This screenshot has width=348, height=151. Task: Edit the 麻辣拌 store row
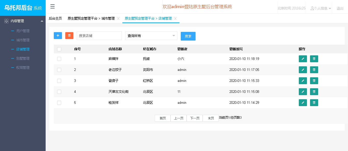(x=303, y=59)
